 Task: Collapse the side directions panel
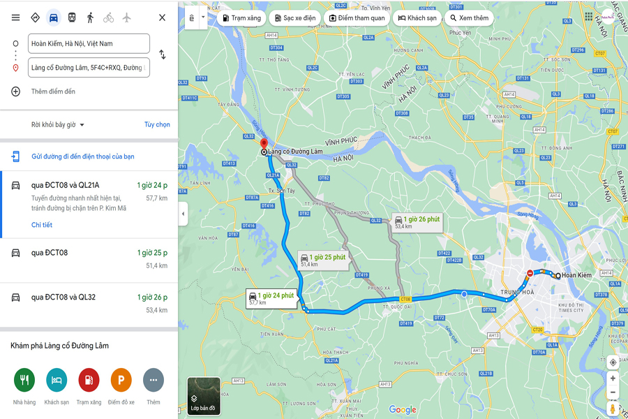[183, 214]
